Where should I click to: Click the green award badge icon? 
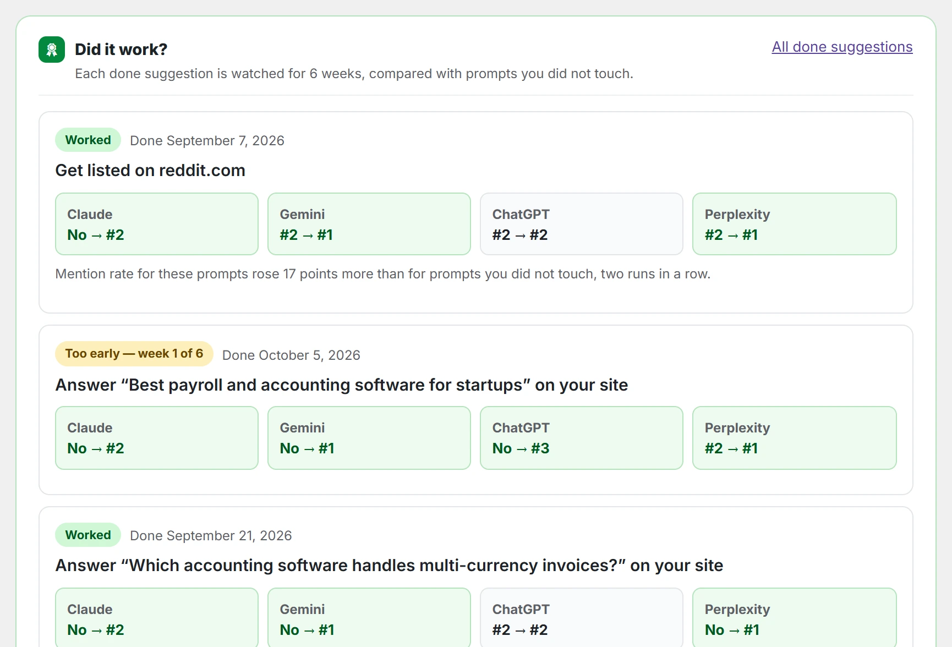(x=52, y=50)
